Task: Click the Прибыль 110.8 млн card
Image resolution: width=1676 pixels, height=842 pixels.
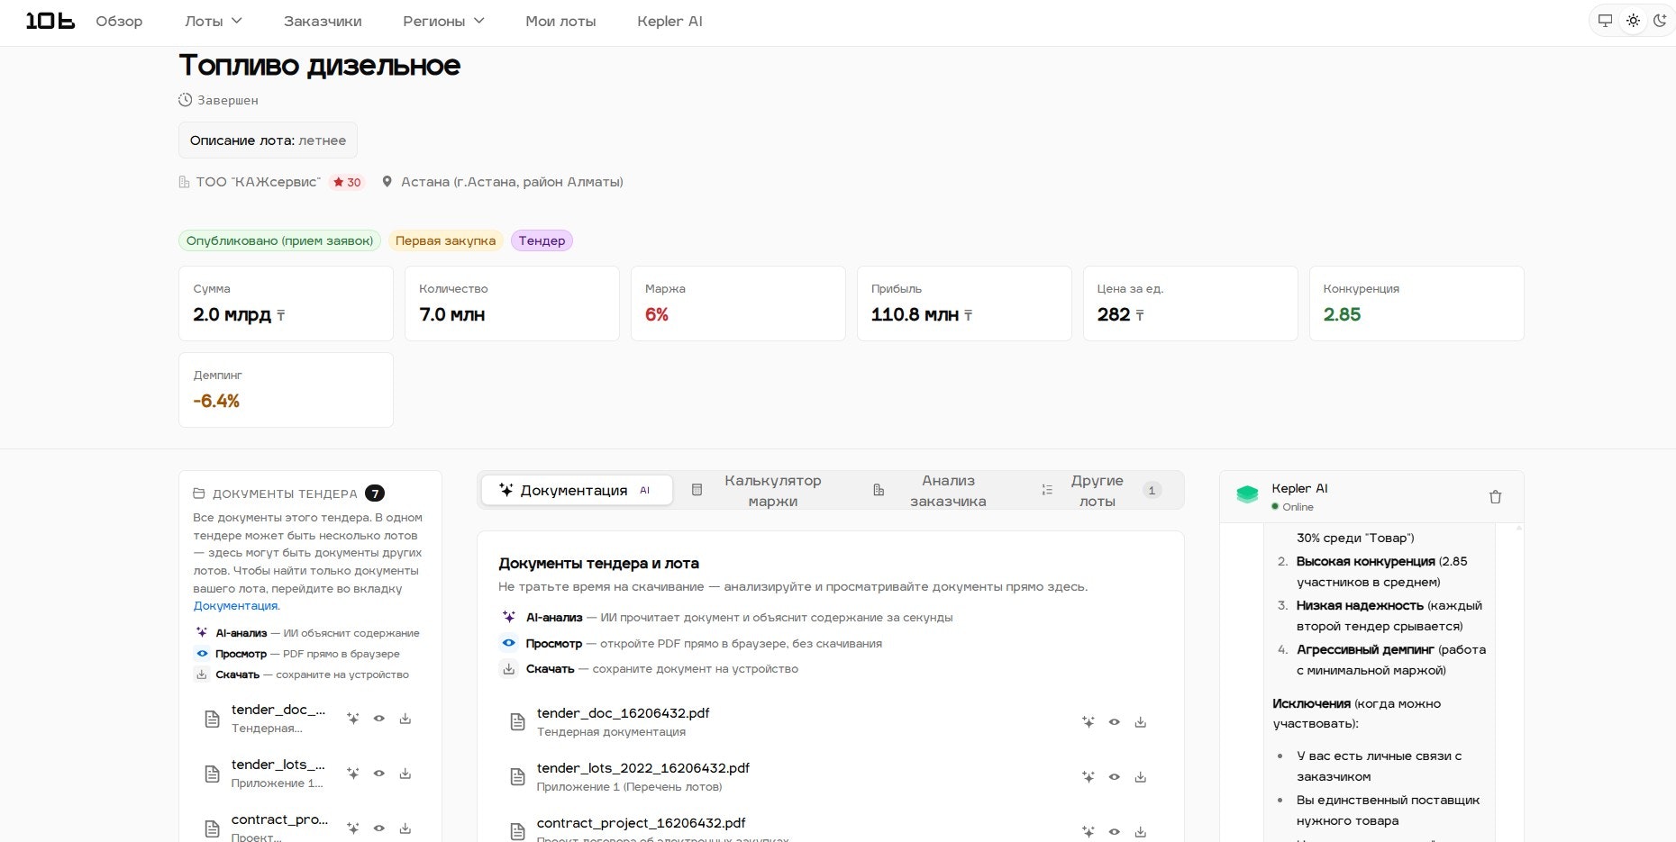Action: 964,303
